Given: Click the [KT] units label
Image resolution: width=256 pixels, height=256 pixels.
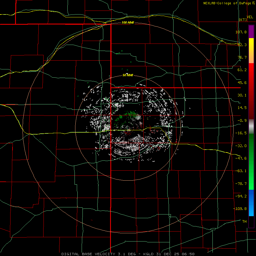Looking at the screenshot, I should tap(243, 20).
